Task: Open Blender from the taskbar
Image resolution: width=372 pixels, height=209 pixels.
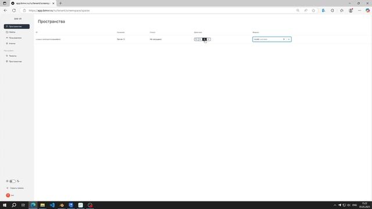Action: [62, 205]
